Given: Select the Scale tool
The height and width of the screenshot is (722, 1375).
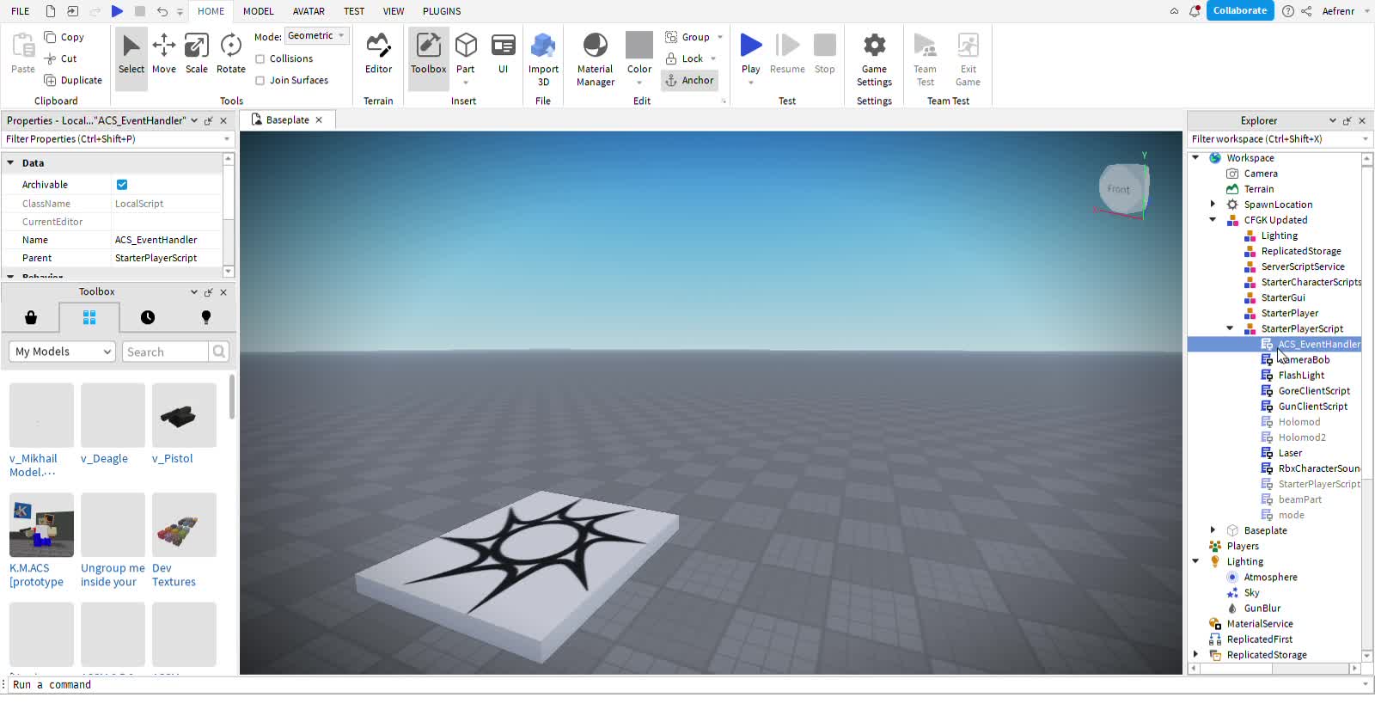Looking at the screenshot, I should pos(197,54).
